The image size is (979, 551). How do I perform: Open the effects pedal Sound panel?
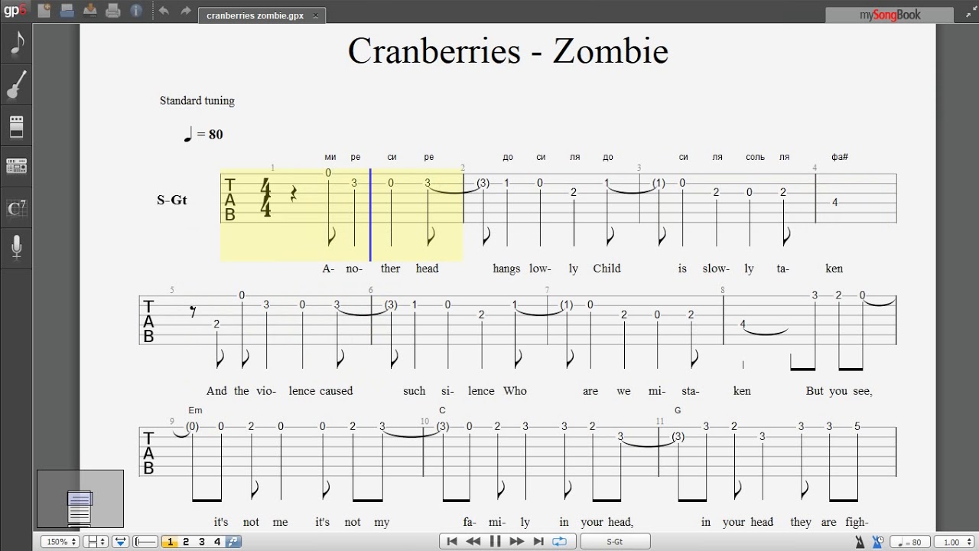pos(17,126)
